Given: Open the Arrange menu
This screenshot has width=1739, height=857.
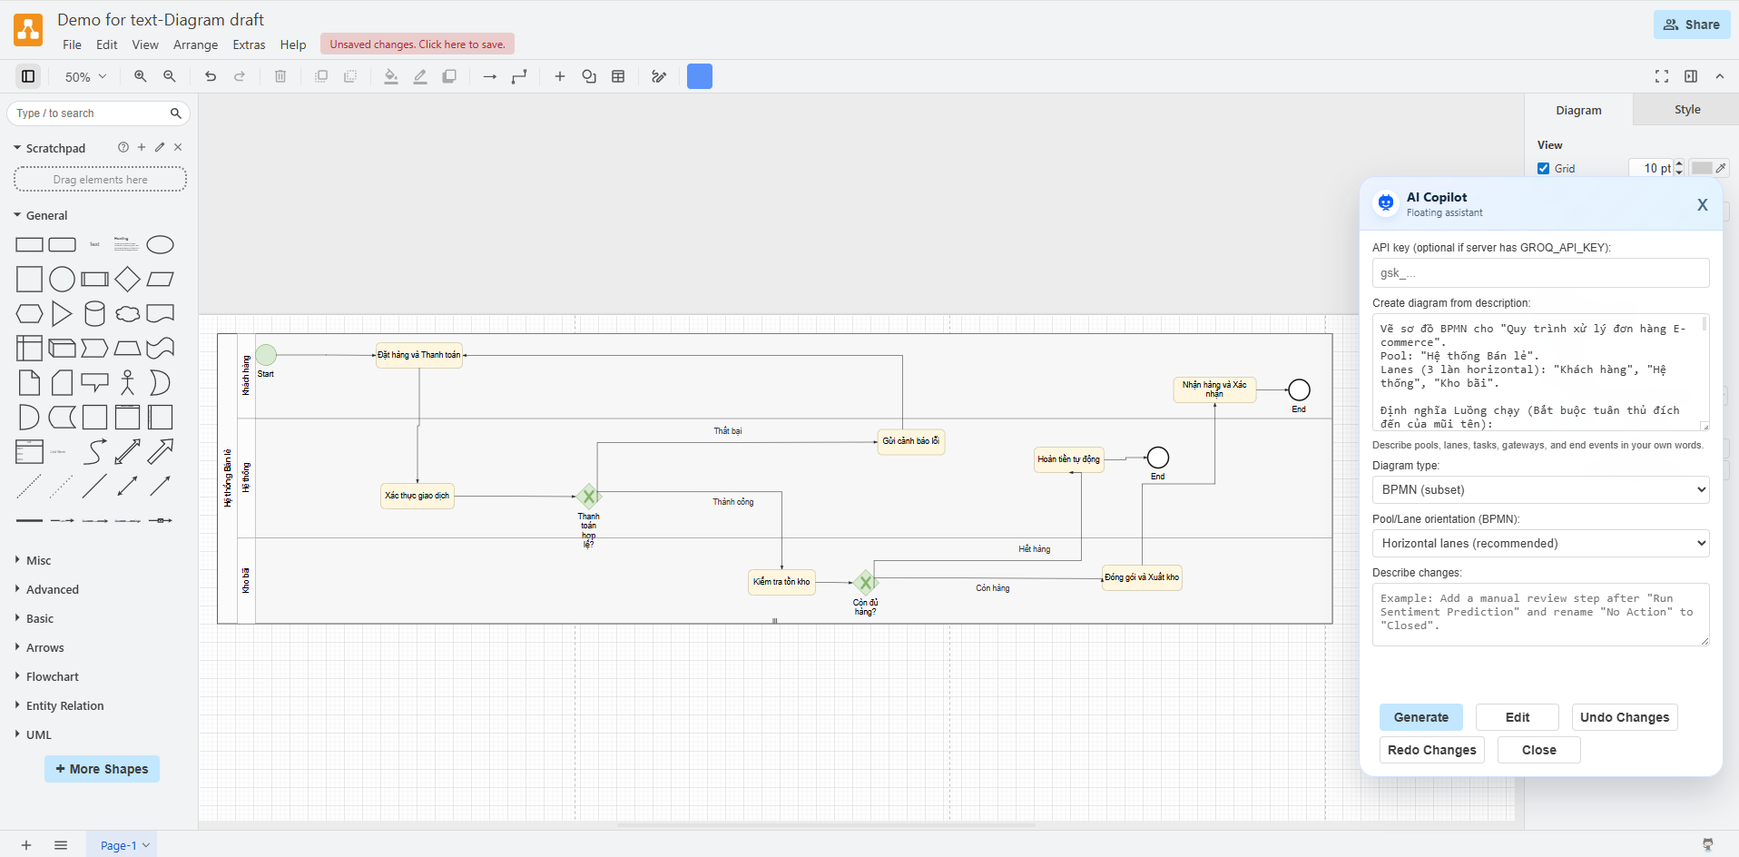Looking at the screenshot, I should point(195,44).
